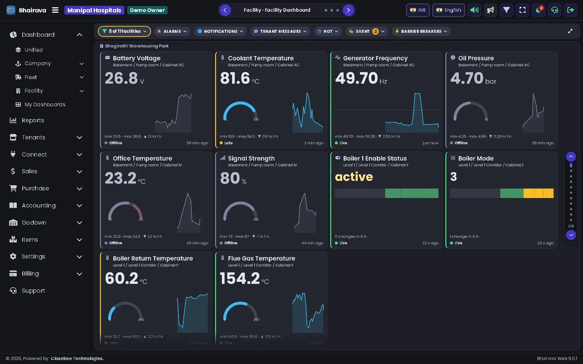Open Battery Voltage card

[156, 100]
